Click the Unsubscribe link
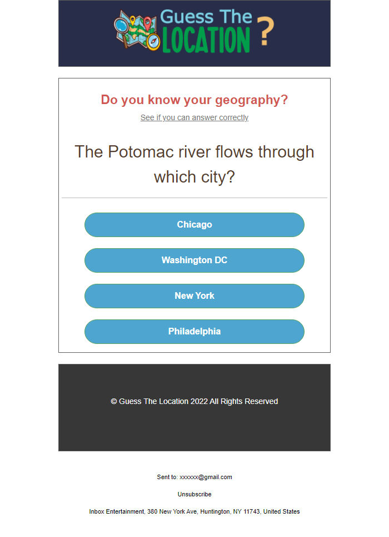The image size is (389, 537). tap(194, 494)
